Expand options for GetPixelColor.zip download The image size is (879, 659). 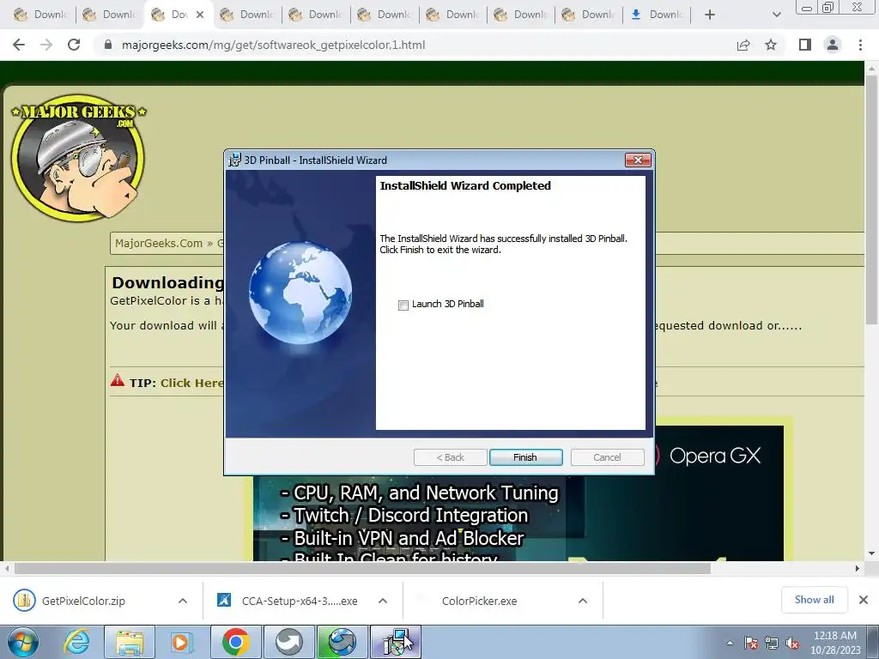coord(183,601)
